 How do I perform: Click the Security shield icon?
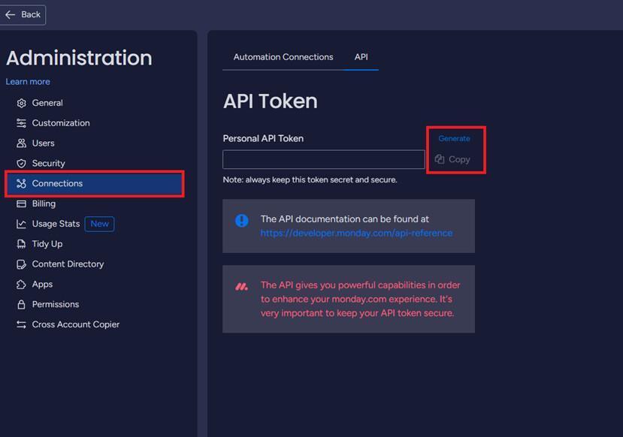click(22, 164)
